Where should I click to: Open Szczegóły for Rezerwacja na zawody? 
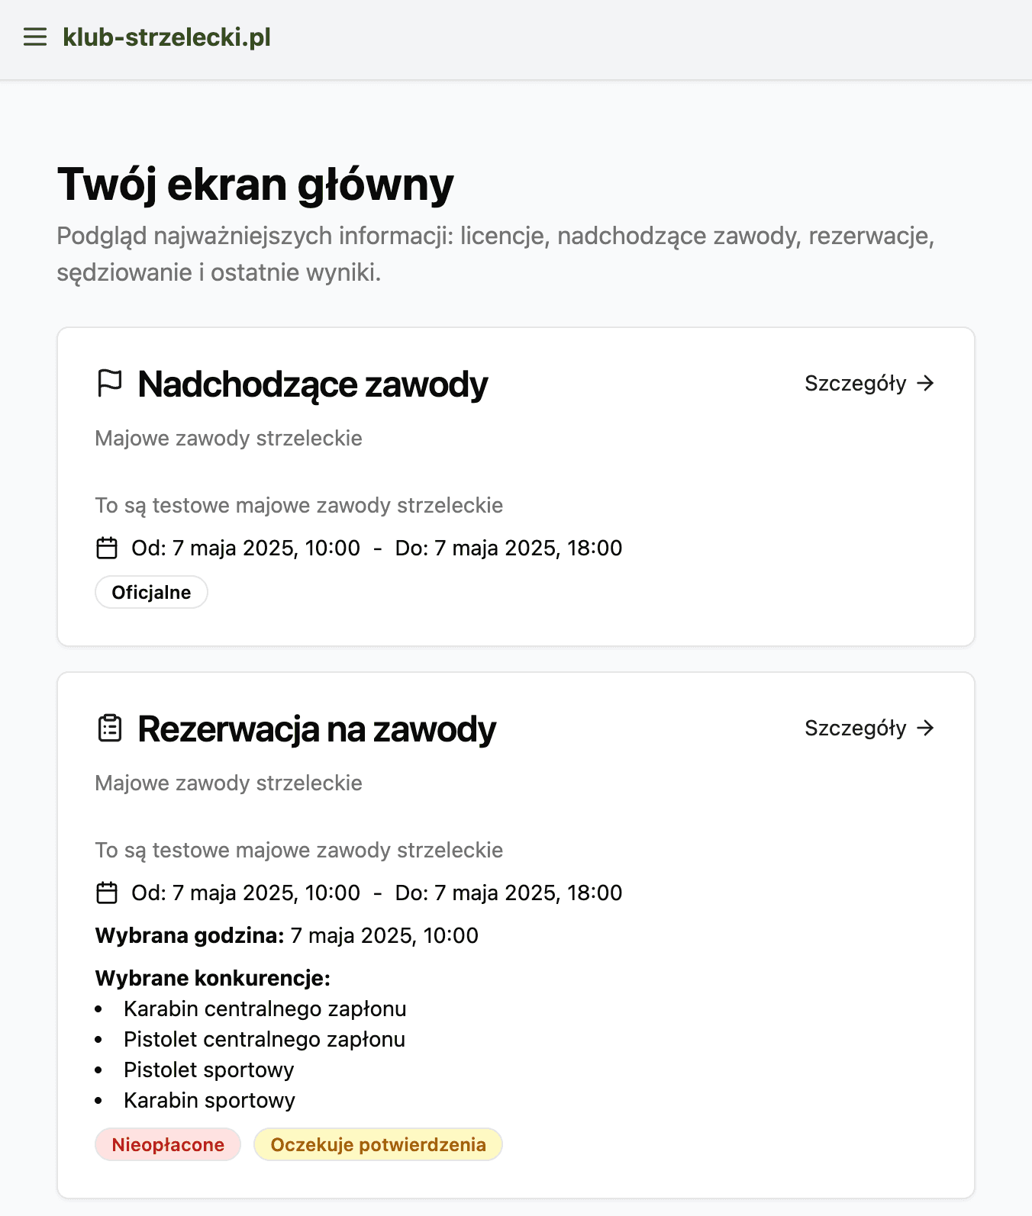(856, 728)
